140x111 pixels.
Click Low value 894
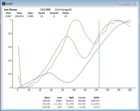[x=59, y=107]
